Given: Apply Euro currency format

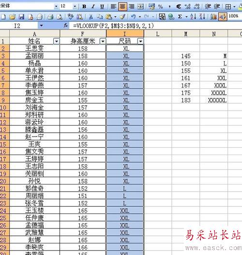Looking at the screenshot, I should click(179, 6).
